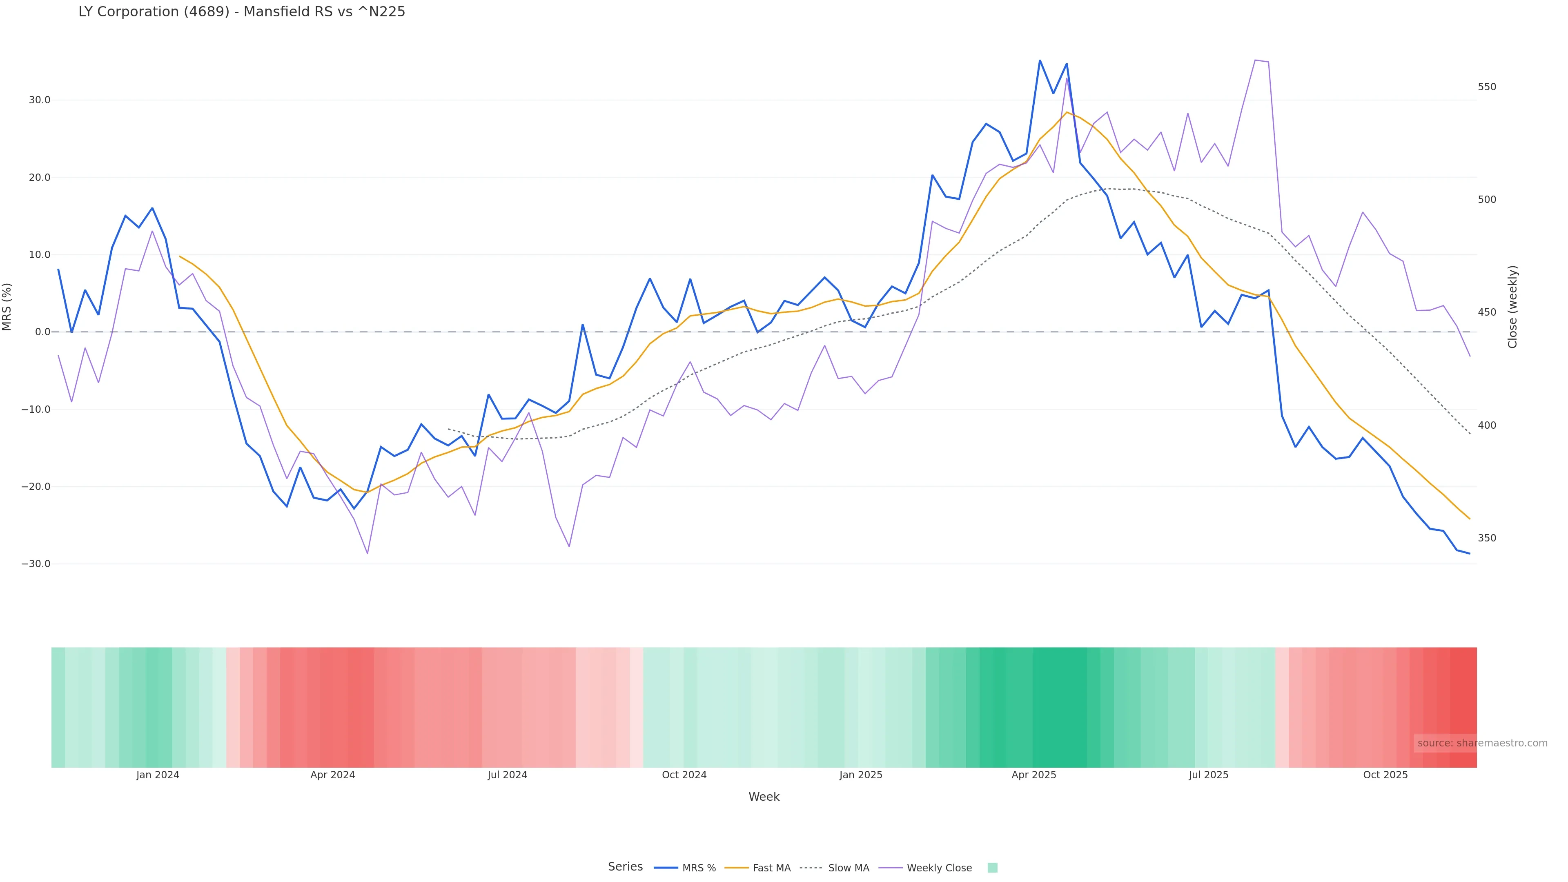Click the MRS (%) left axis title
This screenshot has height=882, width=1568.
click(x=7, y=307)
